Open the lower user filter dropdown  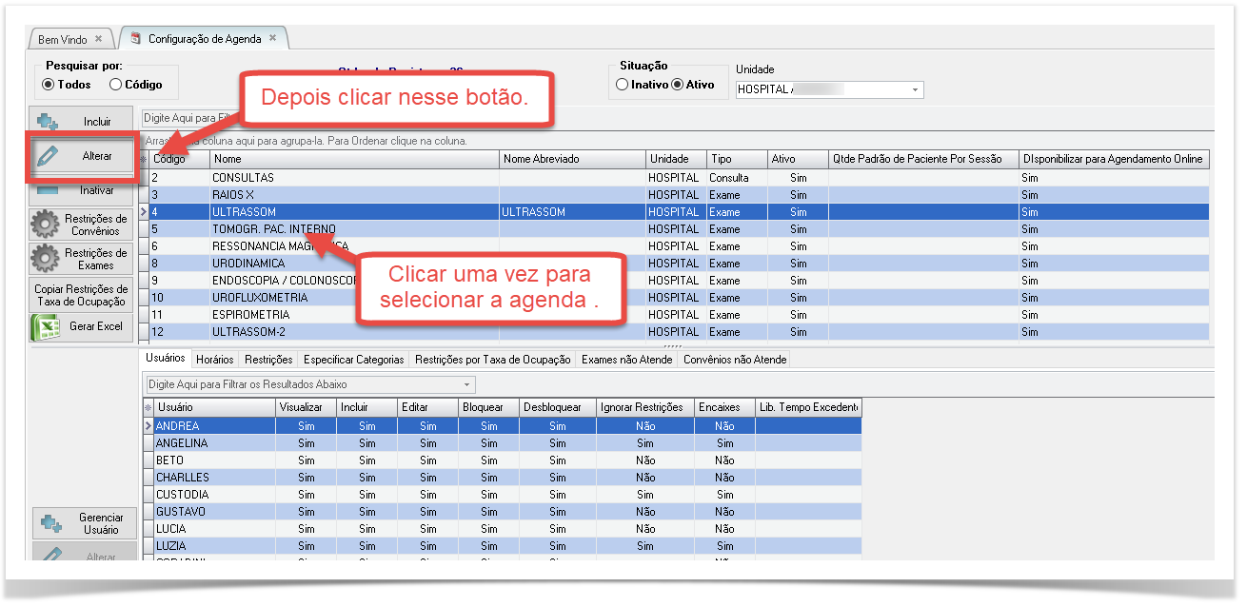(466, 384)
